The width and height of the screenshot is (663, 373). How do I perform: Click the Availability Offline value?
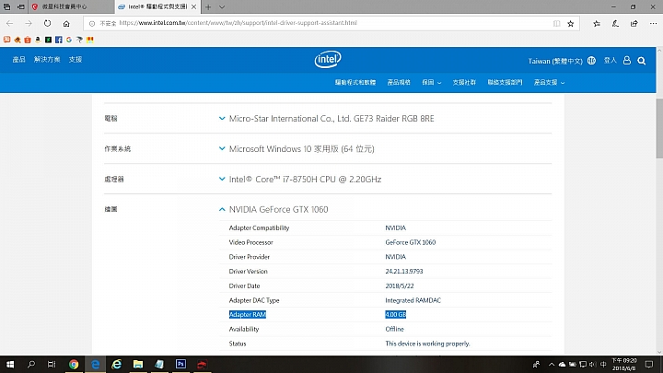pyautogui.click(x=394, y=329)
